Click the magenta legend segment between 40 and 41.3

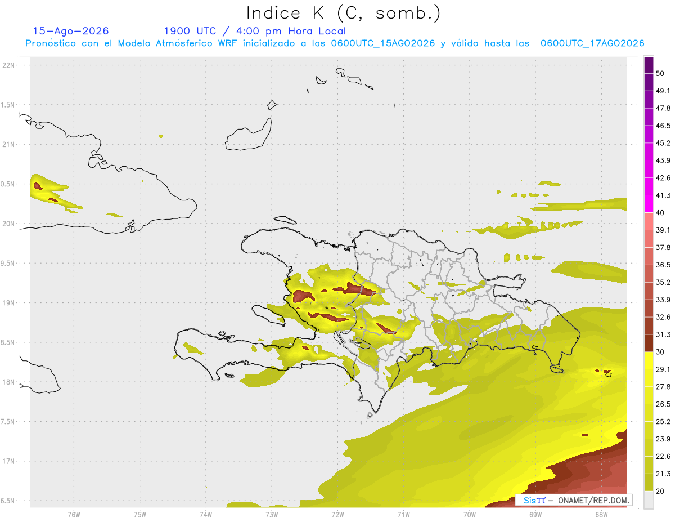click(649, 204)
